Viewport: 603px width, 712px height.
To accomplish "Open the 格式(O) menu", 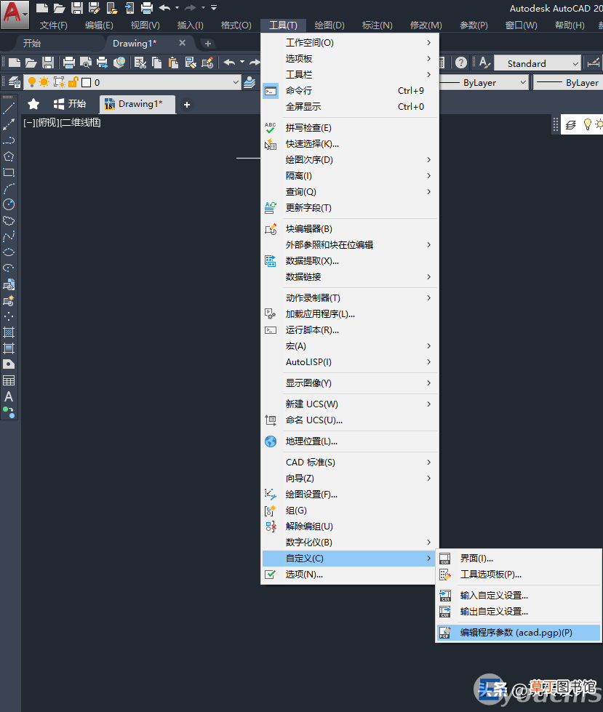I will point(236,25).
